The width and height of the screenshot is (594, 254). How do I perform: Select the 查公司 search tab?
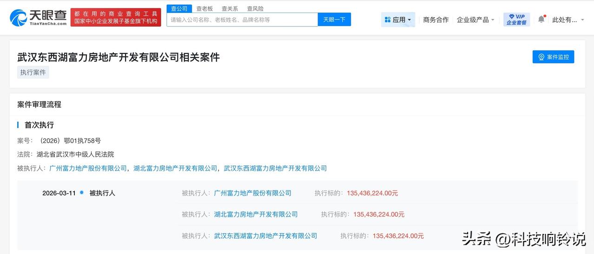point(179,8)
